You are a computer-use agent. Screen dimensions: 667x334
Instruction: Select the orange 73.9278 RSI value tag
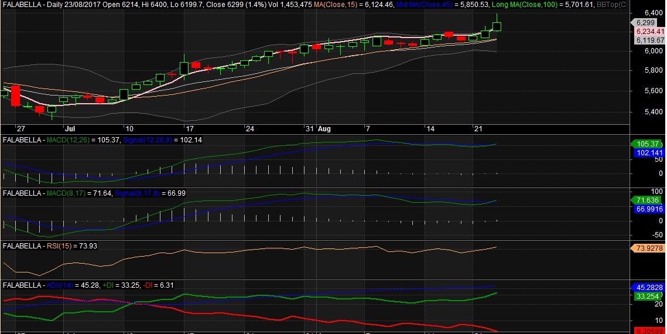pyautogui.click(x=649, y=248)
